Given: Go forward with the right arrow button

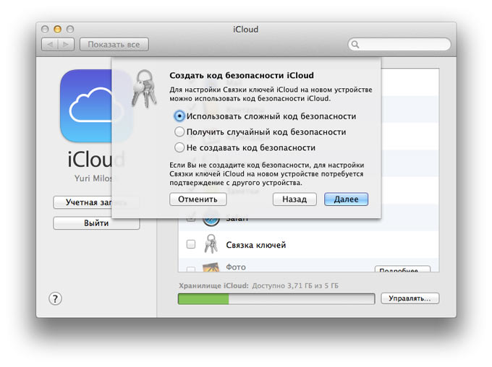Looking at the screenshot, I should coord(67,45).
